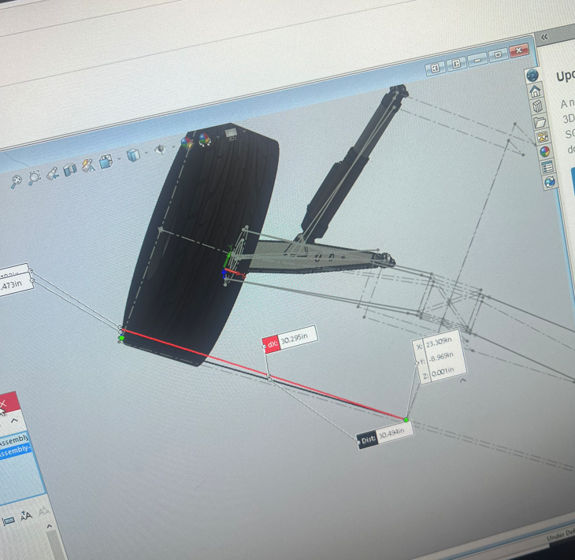This screenshot has height=560, width=575.
Task: Open the View Settings dropdown arrow
Action: click(243, 131)
